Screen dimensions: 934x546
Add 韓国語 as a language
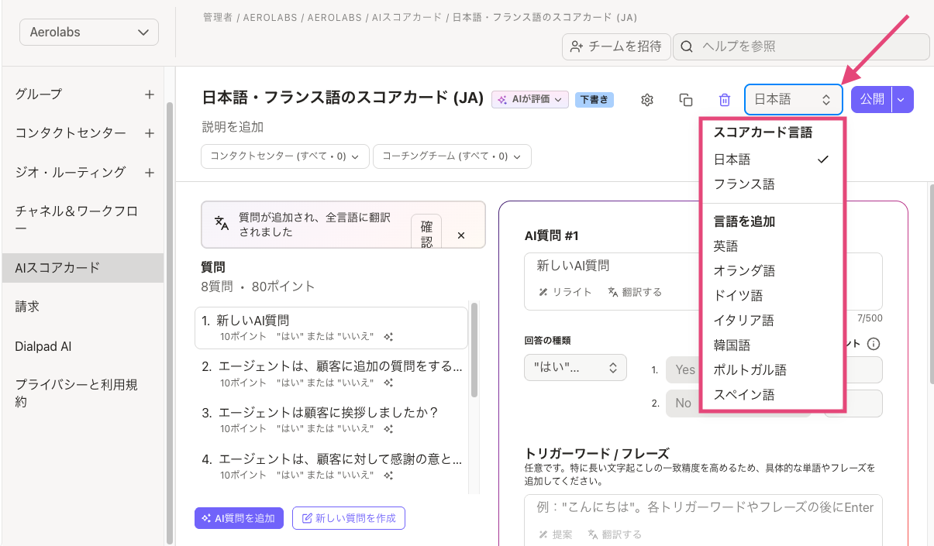(x=771, y=345)
